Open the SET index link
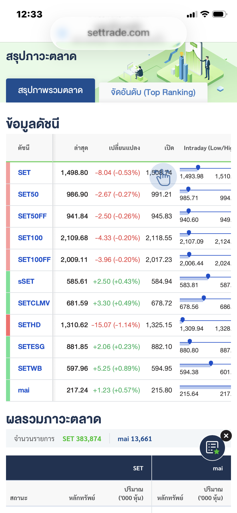Viewport: 237px width, 513px height. [24, 173]
